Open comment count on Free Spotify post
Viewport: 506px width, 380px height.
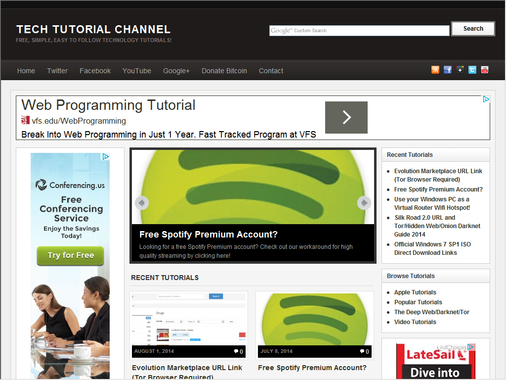(x=365, y=352)
